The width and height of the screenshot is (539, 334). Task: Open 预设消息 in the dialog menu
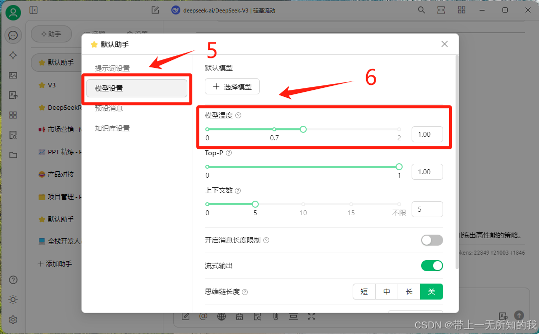click(108, 108)
